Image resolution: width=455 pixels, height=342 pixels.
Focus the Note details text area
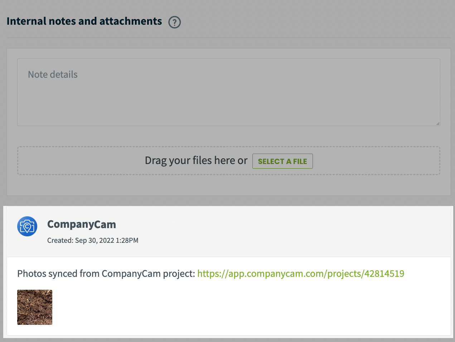(x=229, y=92)
